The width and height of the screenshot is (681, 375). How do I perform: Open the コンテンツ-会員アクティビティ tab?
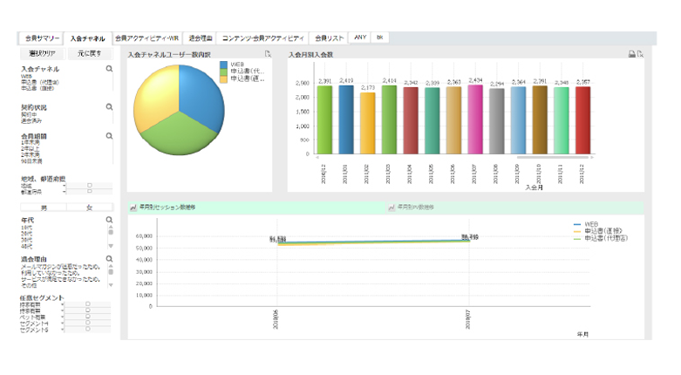262,38
